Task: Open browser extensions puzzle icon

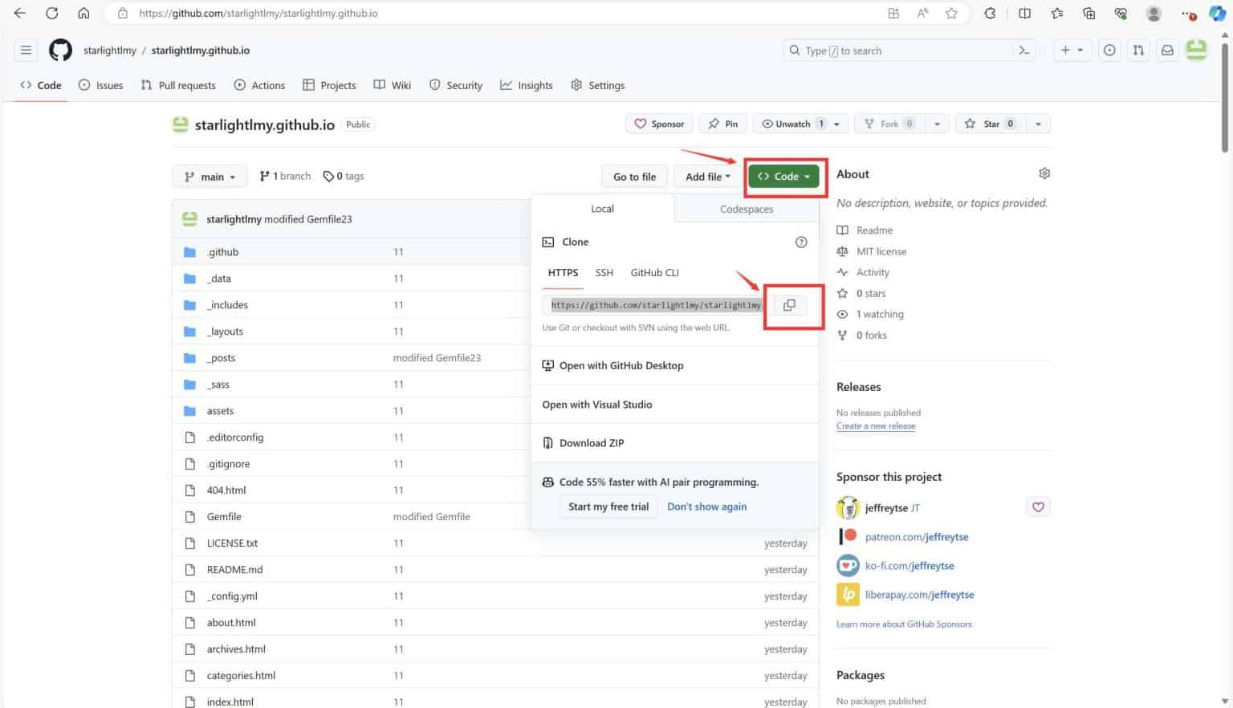Action: click(990, 13)
